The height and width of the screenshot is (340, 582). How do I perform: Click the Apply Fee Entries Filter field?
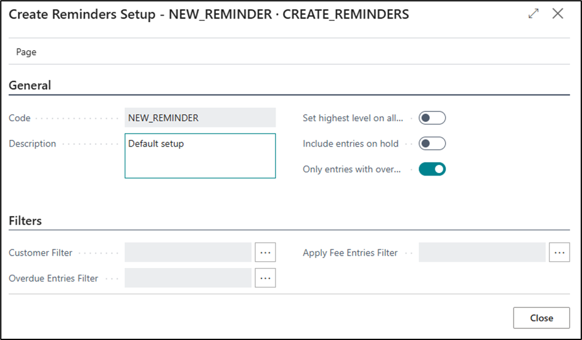pyautogui.click(x=482, y=253)
